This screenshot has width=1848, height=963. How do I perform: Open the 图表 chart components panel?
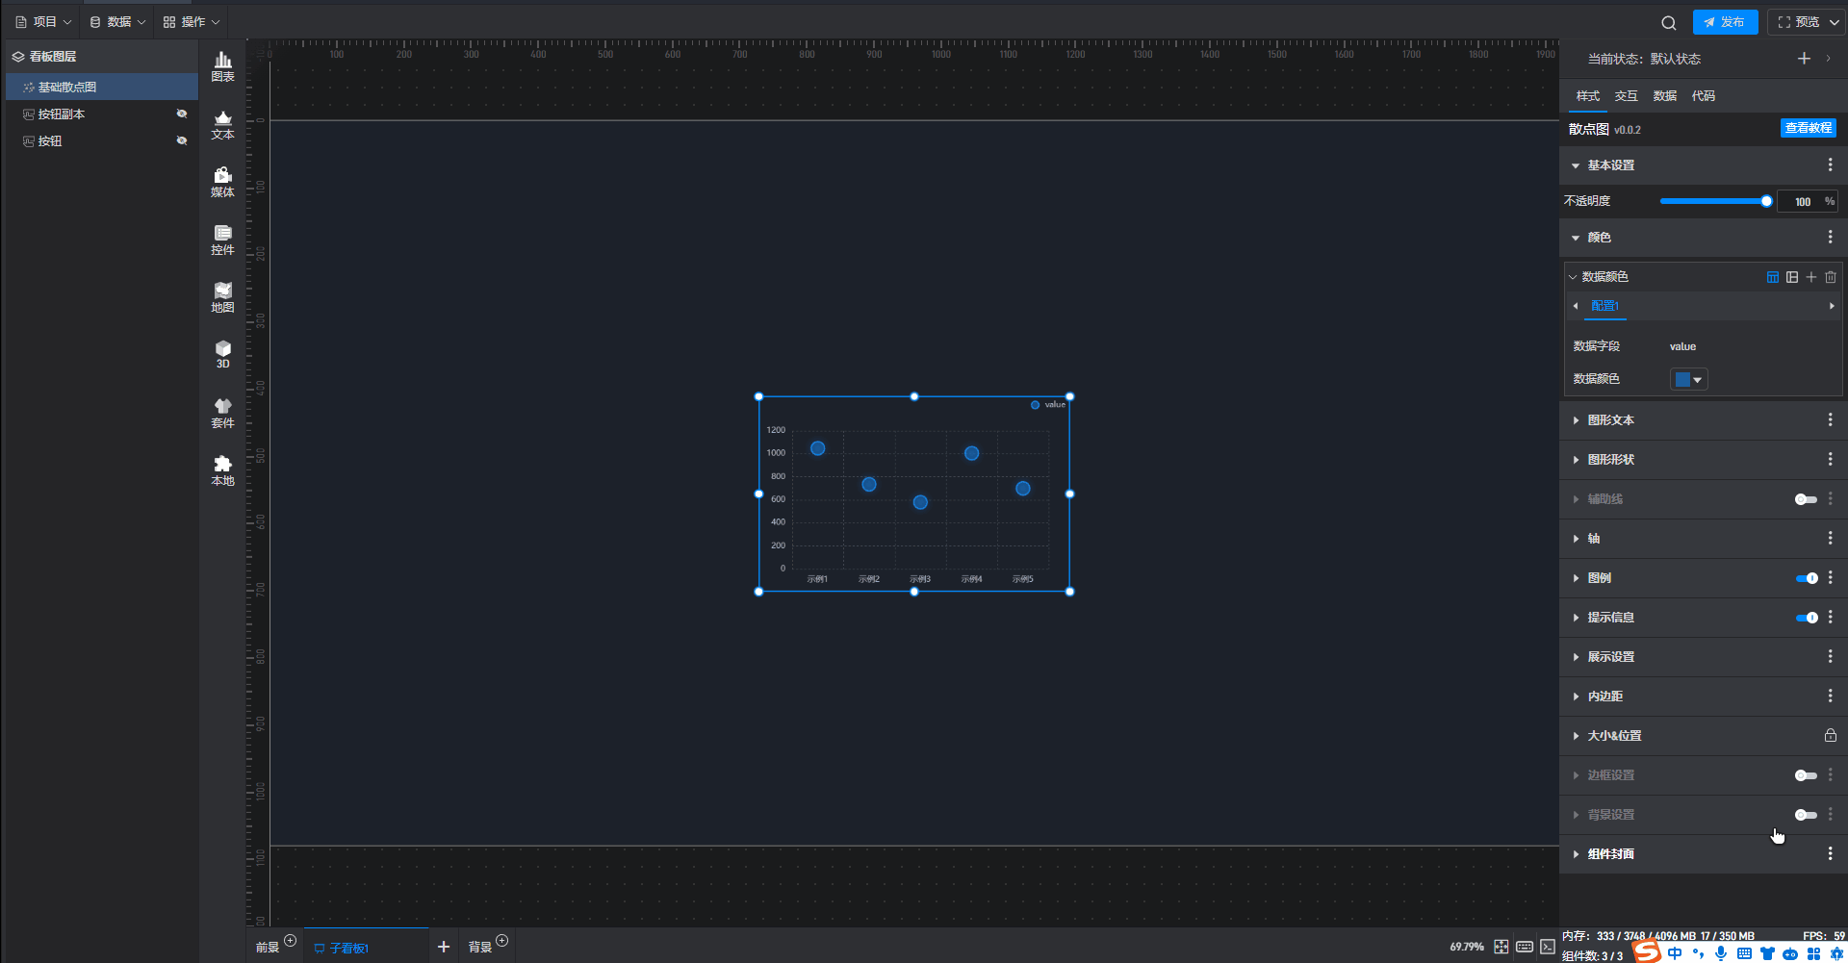tap(222, 66)
